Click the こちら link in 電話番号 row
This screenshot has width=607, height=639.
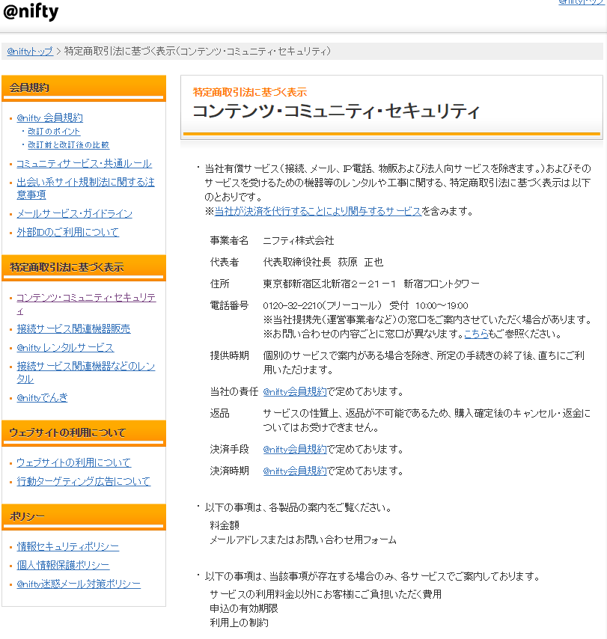point(476,334)
